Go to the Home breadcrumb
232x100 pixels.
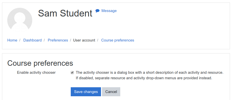tap(12, 40)
